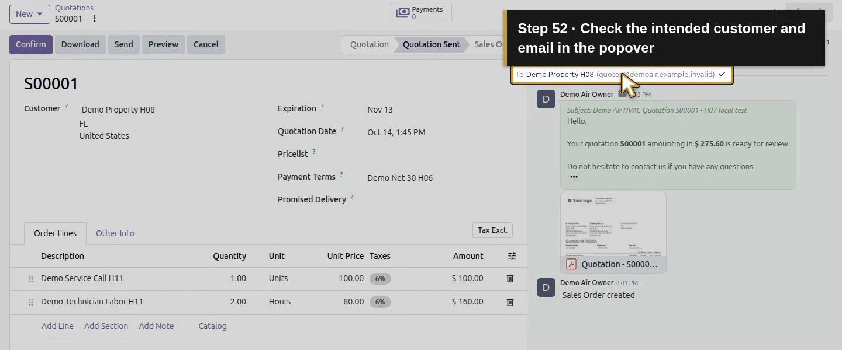Open the Quotations breadcrumb
This screenshot has height=350, width=842.
[x=74, y=8]
